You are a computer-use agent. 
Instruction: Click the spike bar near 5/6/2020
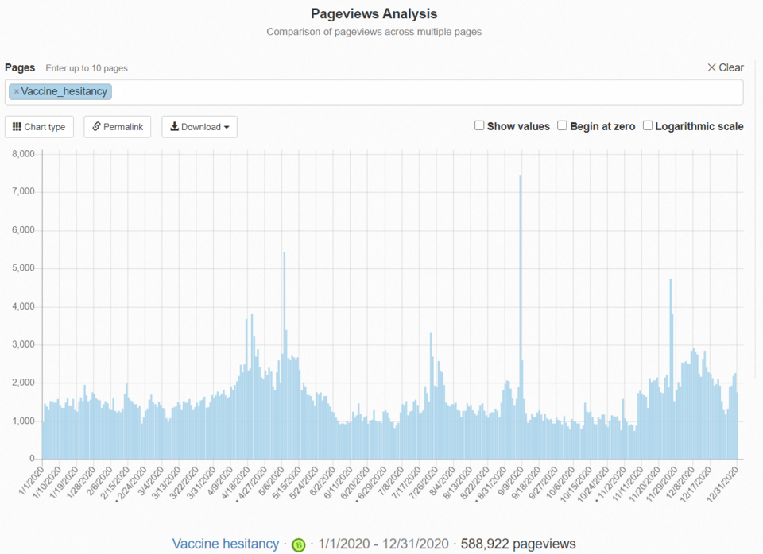(284, 357)
